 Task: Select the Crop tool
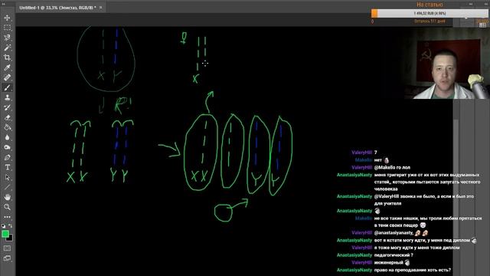click(x=7, y=58)
